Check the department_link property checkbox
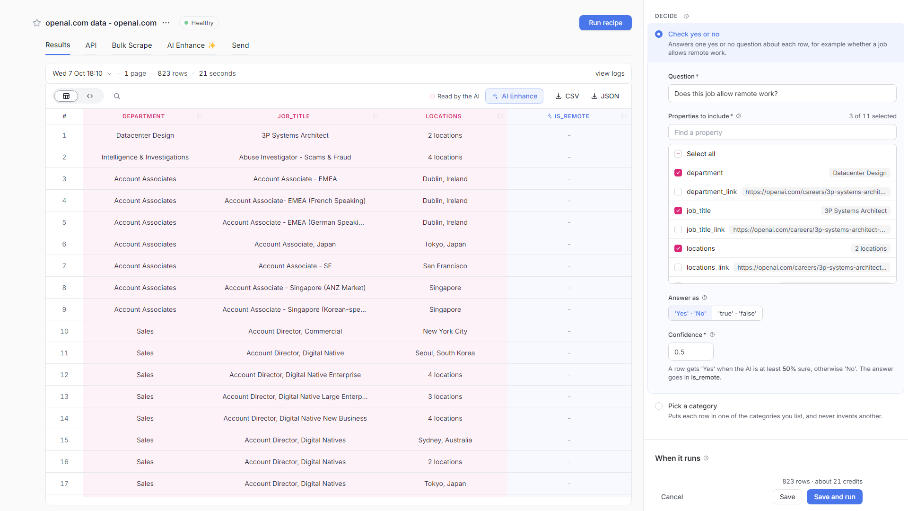This screenshot has height=511, width=908. pyautogui.click(x=678, y=192)
